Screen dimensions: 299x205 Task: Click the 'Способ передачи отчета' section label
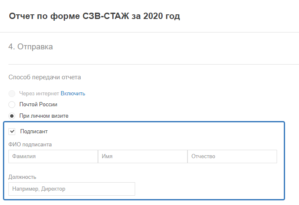click(x=44, y=77)
